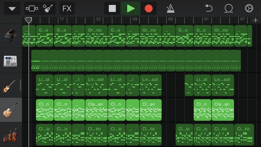The height and width of the screenshot is (147, 261).
Task: Open the FX panel
Action: [x=67, y=8]
